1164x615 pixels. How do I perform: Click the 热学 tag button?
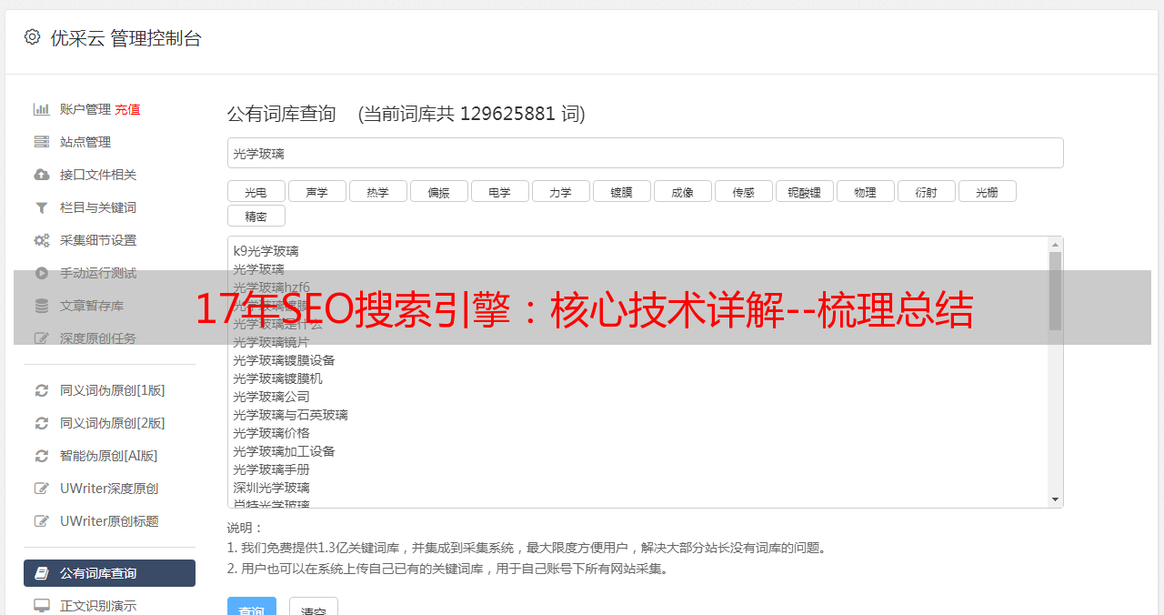(377, 191)
